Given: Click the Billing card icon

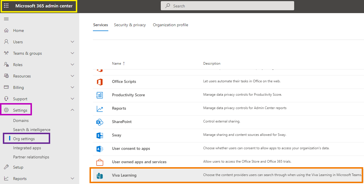Looking at the screenshot, I should coord(6,87).
